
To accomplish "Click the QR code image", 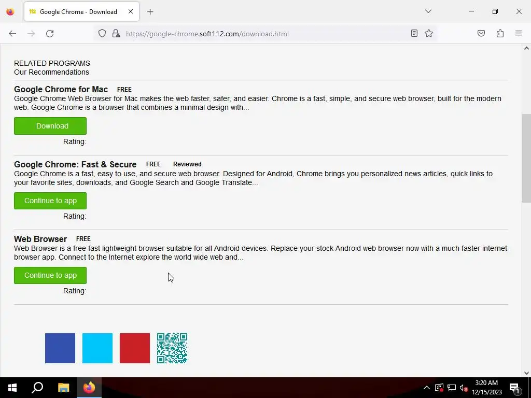I will pos(172,348).
